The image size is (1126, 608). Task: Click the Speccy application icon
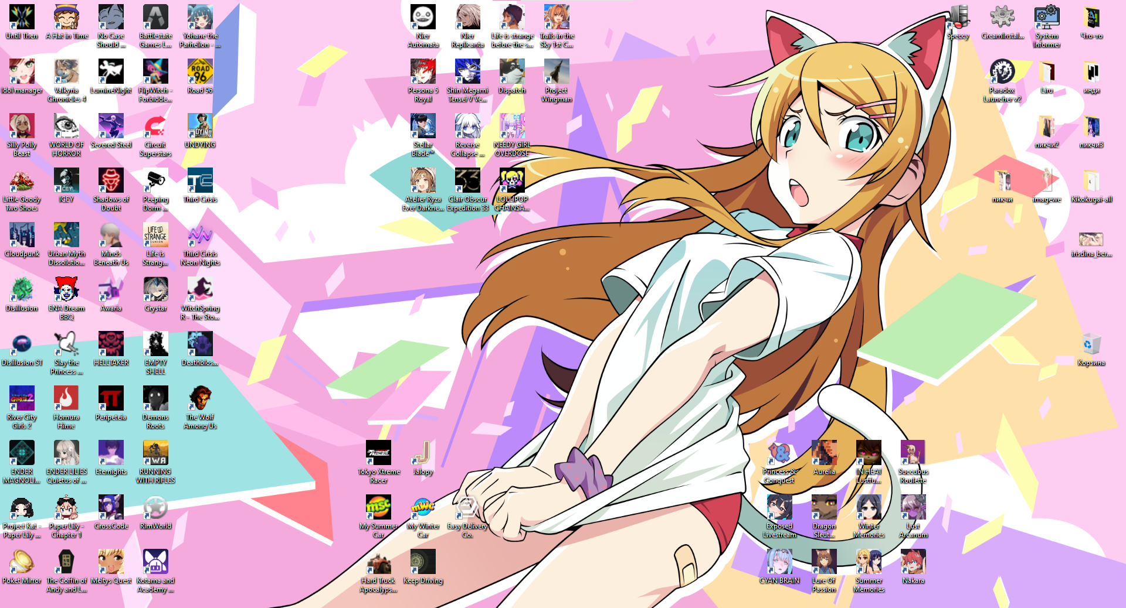point(958,22)
